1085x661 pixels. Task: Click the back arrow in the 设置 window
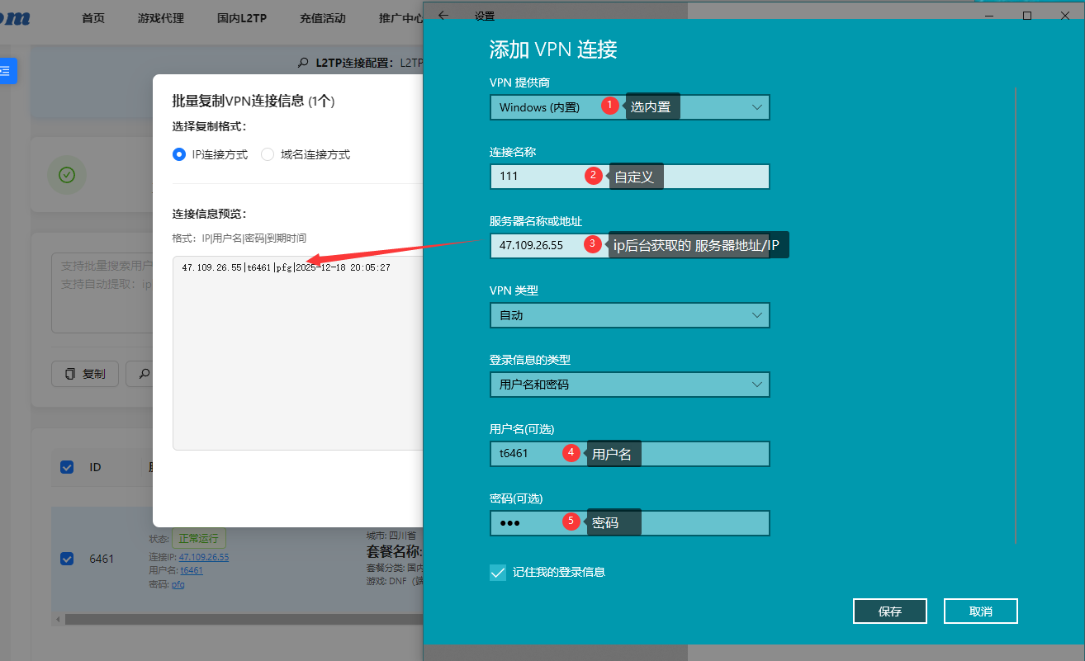443,15
